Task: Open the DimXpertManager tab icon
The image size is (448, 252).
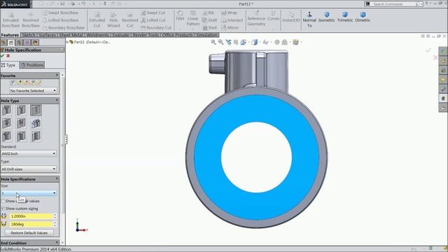Action: [x=27, y=43]
